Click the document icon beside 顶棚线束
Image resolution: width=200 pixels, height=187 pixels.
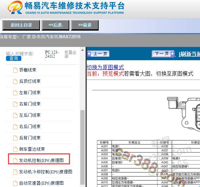(15, 70)
